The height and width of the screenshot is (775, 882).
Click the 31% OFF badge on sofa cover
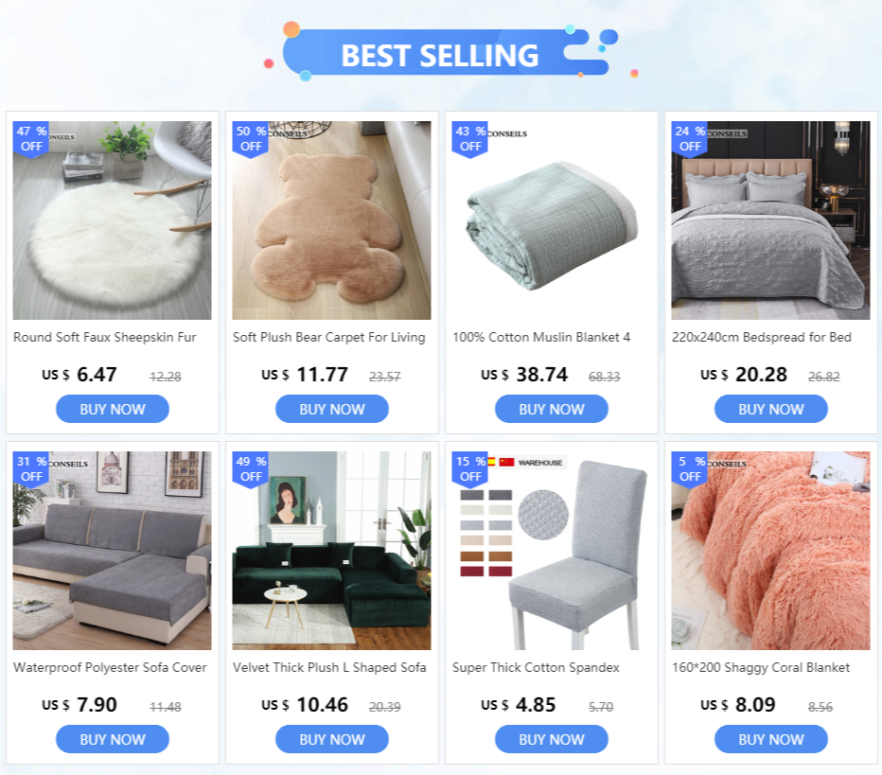pos(31,468)
